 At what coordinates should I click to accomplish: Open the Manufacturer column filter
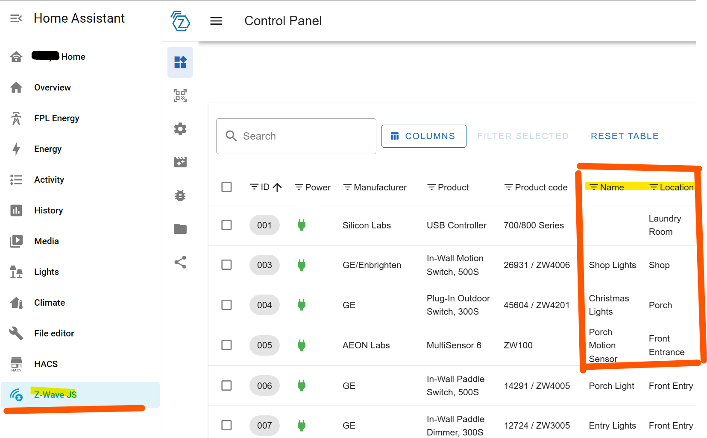coord(347,187)
